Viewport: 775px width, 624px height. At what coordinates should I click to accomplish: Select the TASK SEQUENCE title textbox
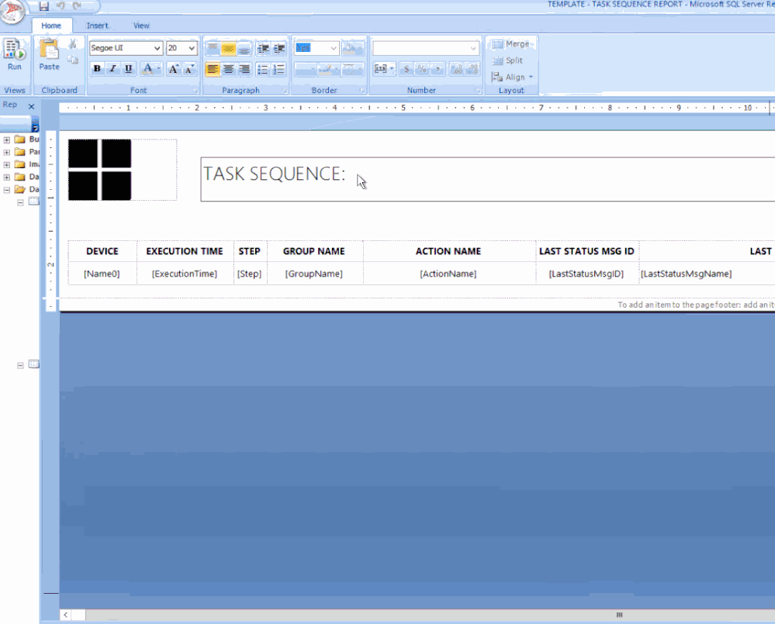coord(488,179)
